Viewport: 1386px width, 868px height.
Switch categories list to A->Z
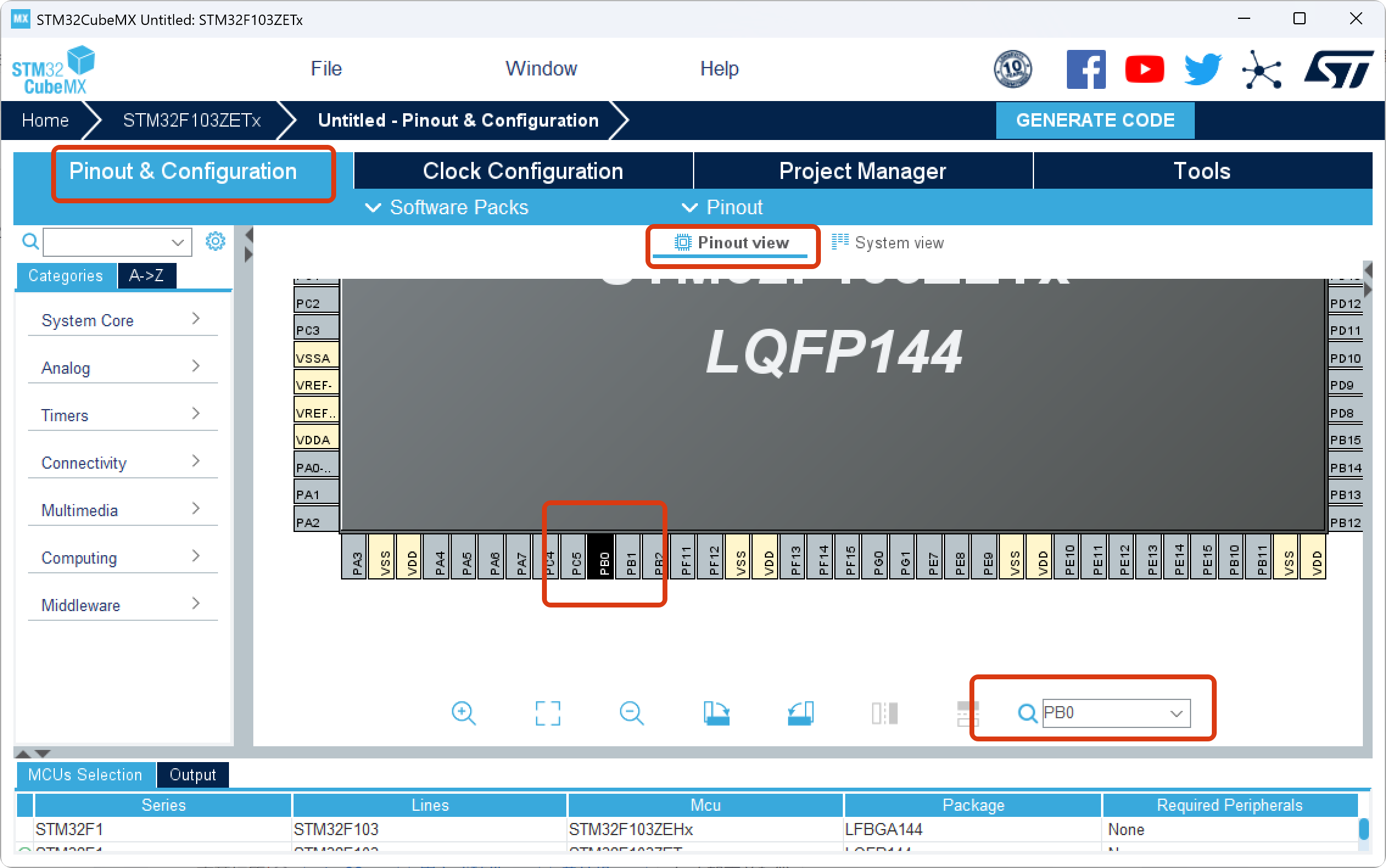pos(146,276)
